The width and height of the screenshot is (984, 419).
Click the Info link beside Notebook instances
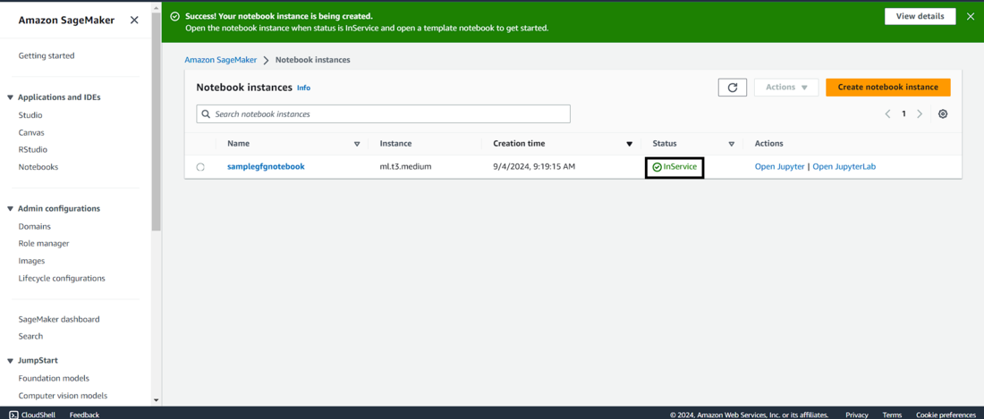coord(304,88)
